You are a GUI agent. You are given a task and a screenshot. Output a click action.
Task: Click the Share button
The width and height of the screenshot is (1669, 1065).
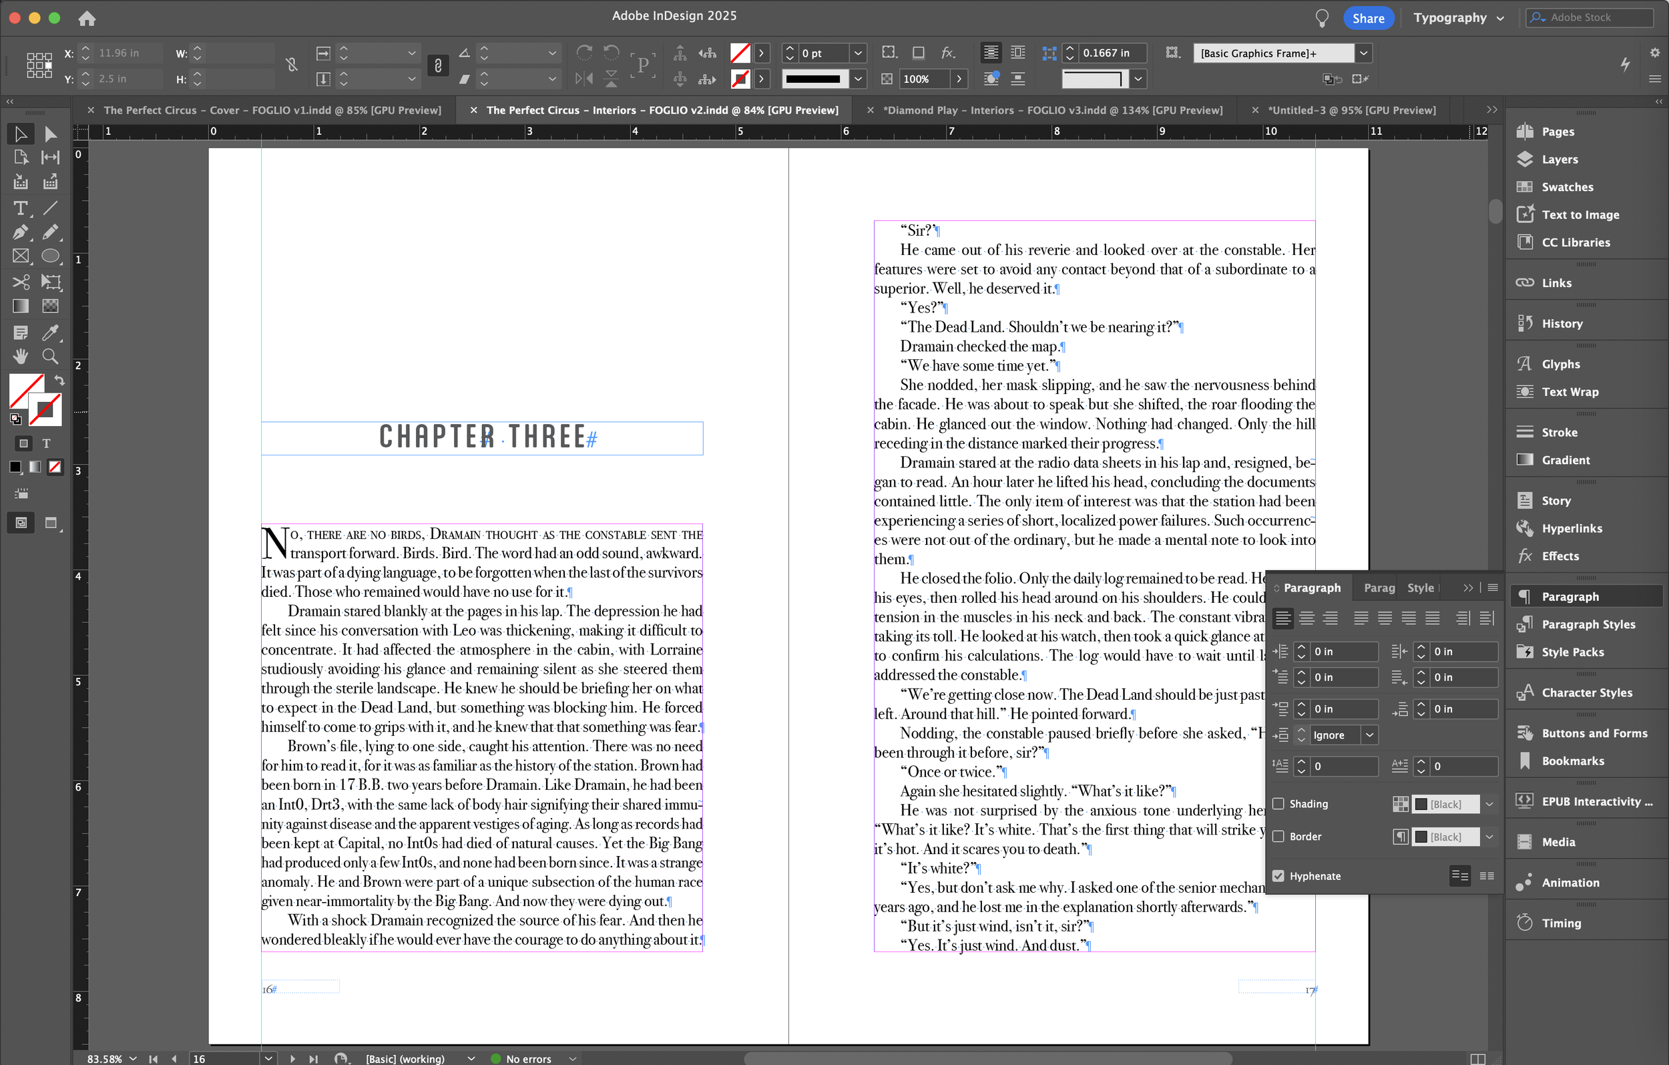pos(1367,17)
